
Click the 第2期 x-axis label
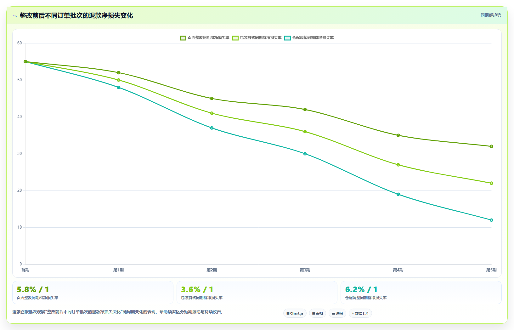click(x=212, y=270)
